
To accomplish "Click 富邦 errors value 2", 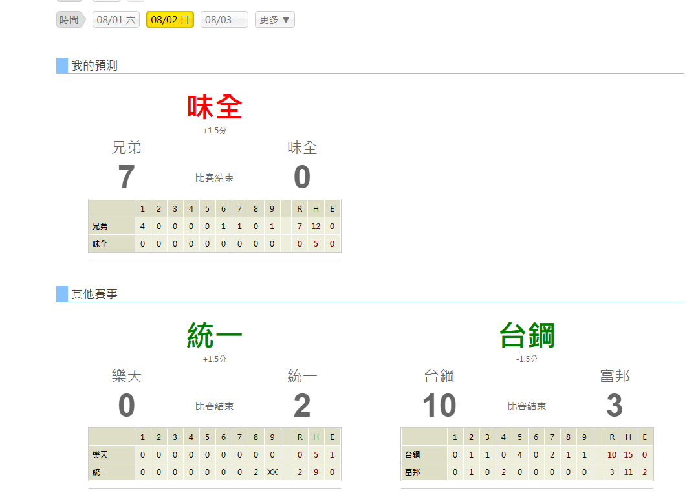I will (x=644, y=472).
